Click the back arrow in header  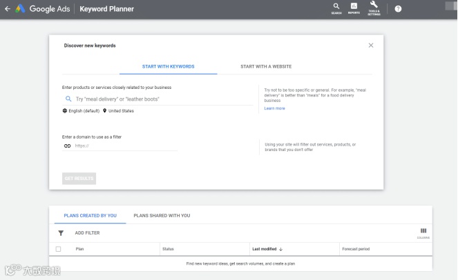[7, 9]
